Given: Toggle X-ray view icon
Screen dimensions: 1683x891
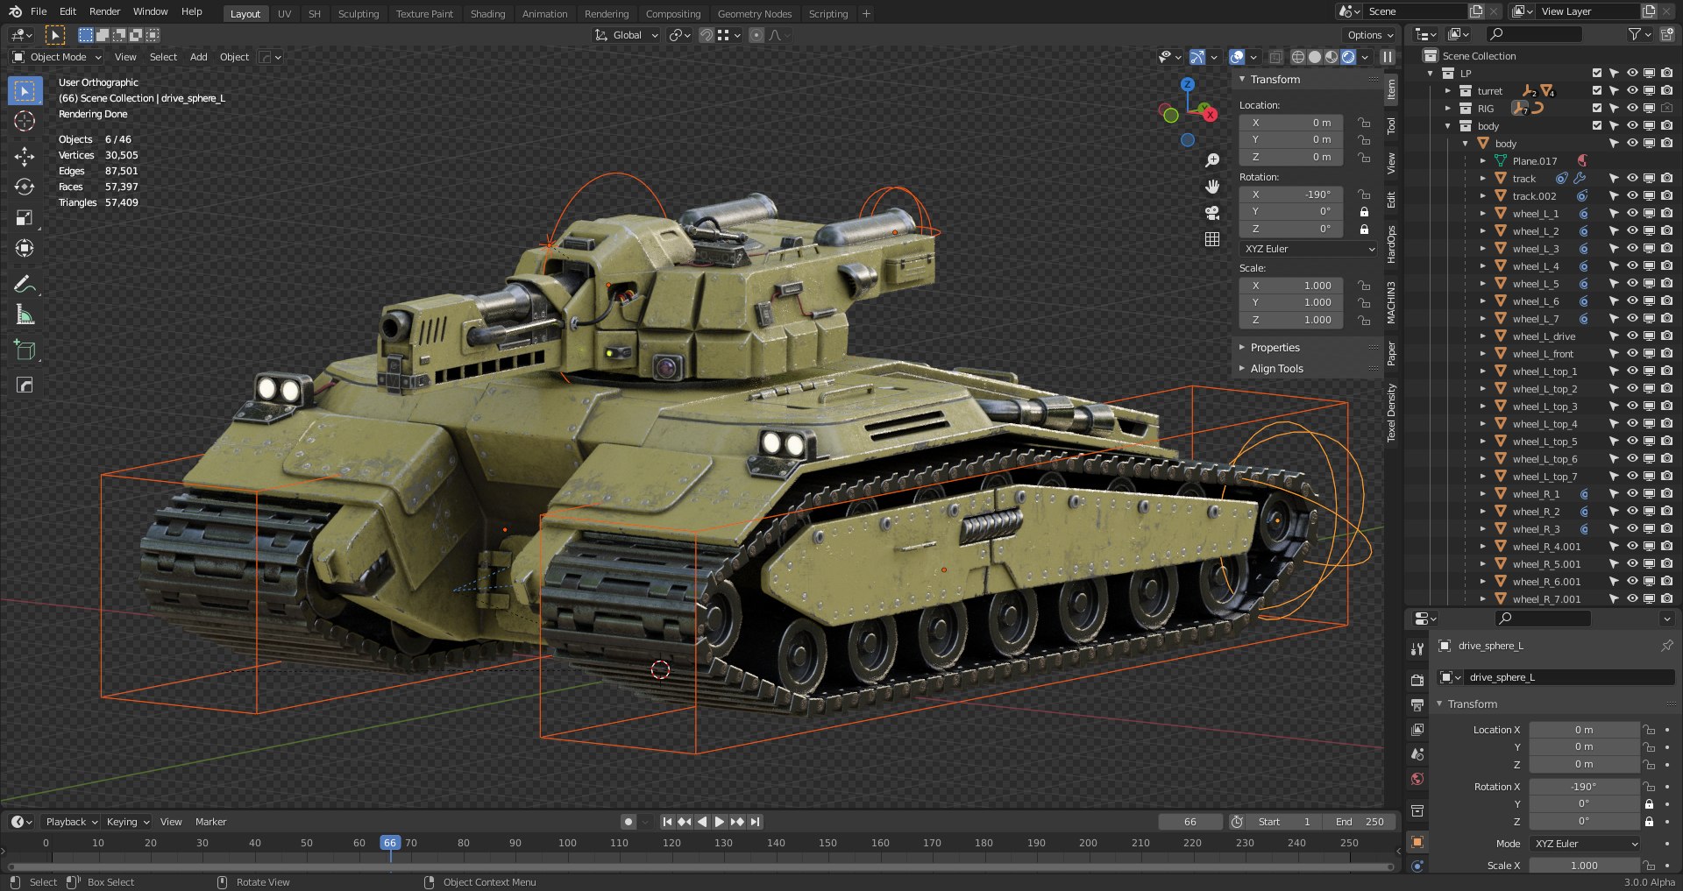Looking at the screenshot, I should 1275,57.
